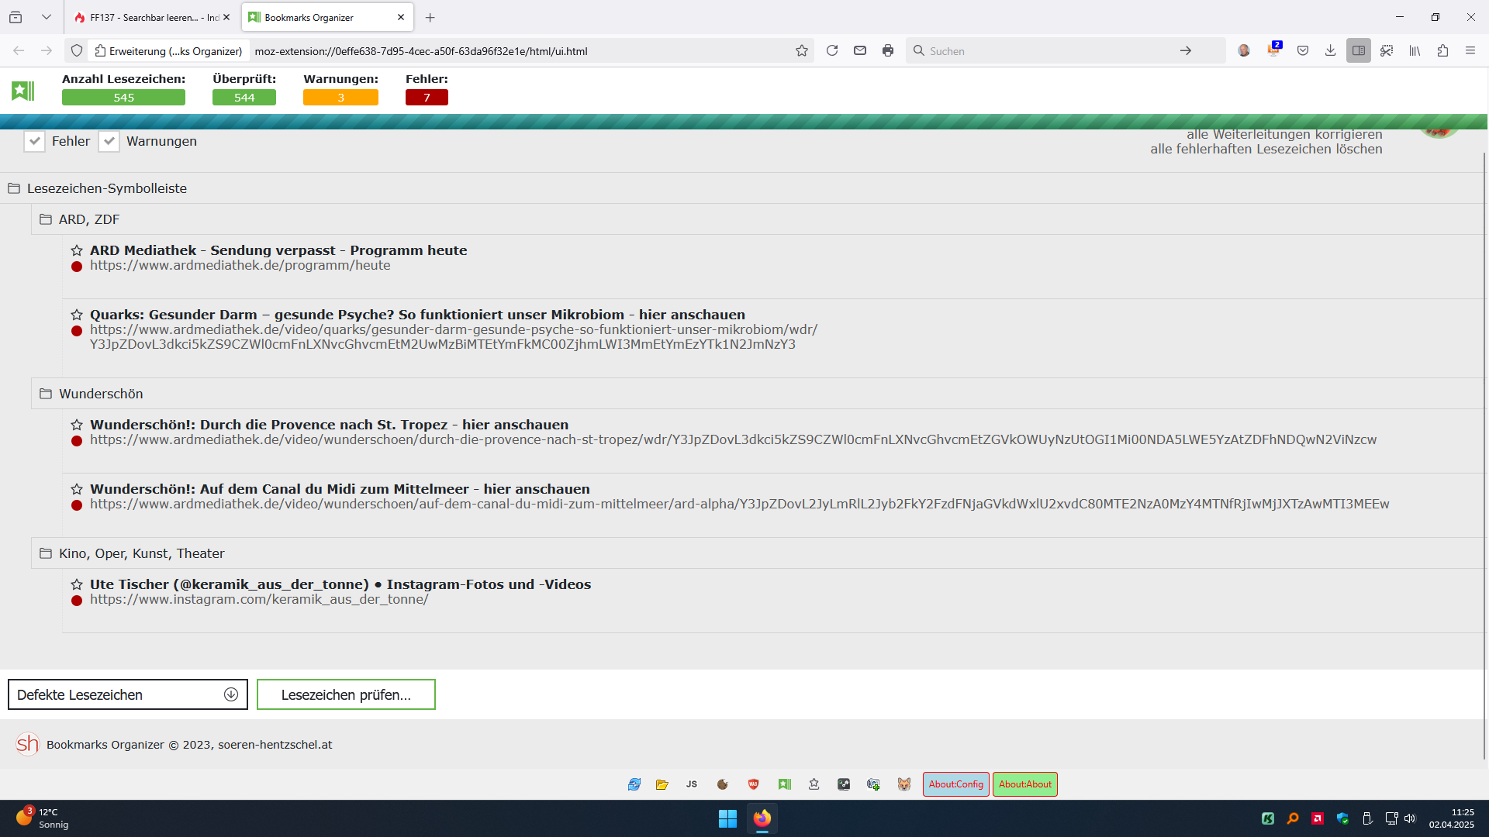Click the screenshot scissors icon

click(x=1387, y=50)
